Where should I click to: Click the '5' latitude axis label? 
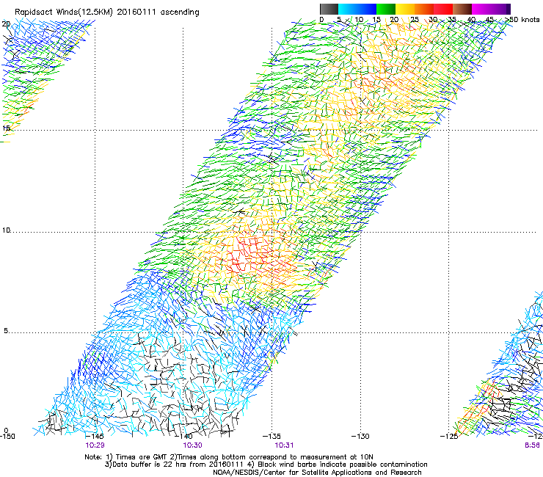click(x=6, y=331)
